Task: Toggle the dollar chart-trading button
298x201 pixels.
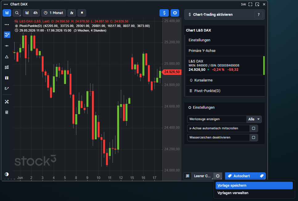Action: 164,13
